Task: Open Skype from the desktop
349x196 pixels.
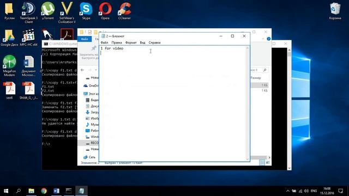Action: pos(86,11)
